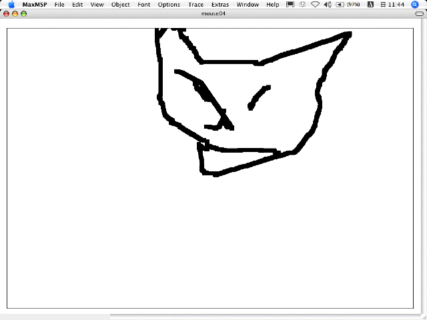Open the MaxMSP application menu
Image resolution: width=427 pixels, height=320 pixels.
[34, 5]
